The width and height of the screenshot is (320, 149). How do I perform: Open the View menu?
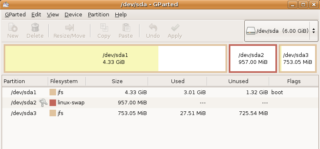click(53, 15)
